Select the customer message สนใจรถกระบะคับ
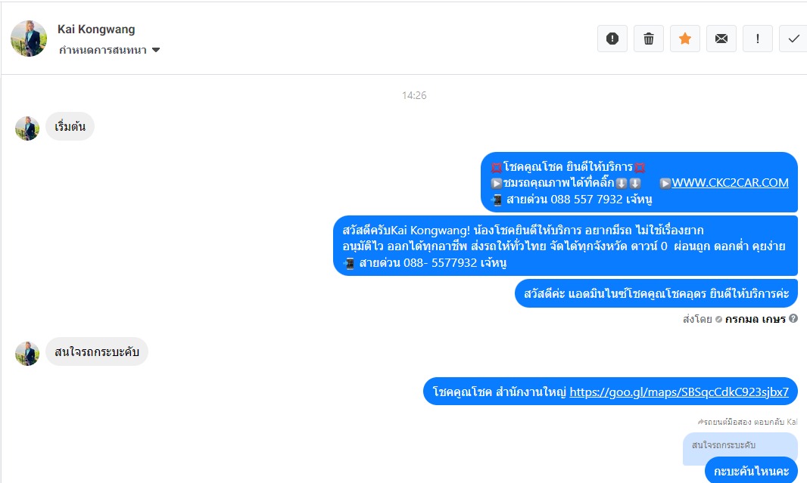This screenshot has width=807, height=483. (97, 351)
